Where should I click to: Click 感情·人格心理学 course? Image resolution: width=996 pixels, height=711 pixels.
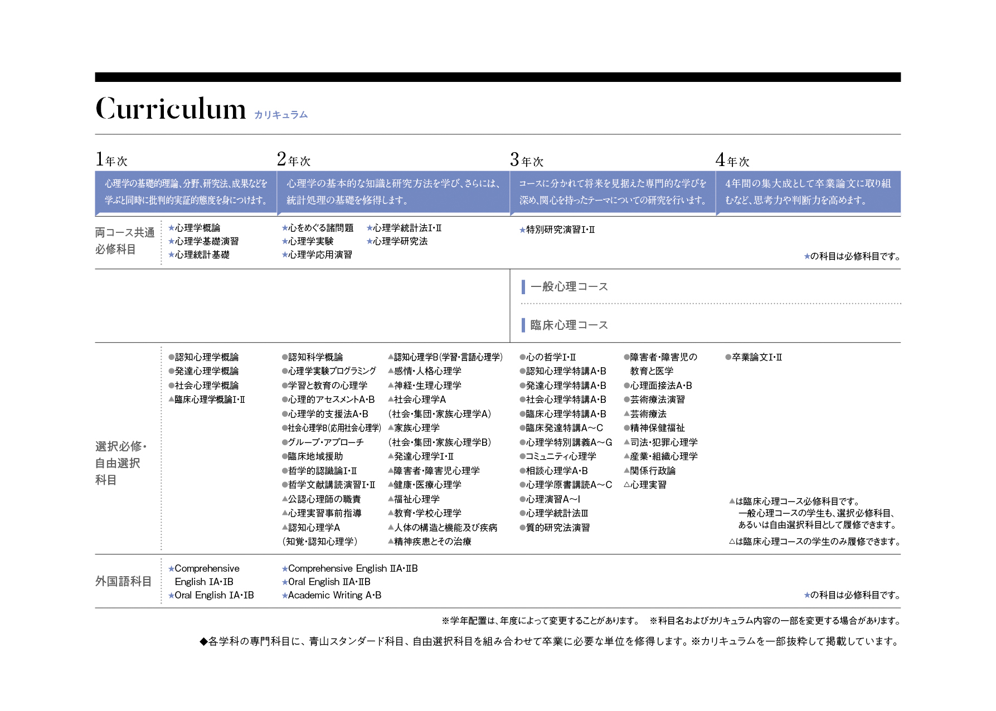[x=425, y=371]
